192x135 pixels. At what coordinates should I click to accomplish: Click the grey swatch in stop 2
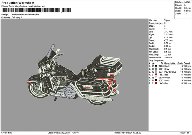pos(156,69)
